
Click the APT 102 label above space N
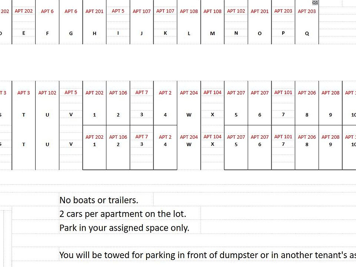click(236, 11)
